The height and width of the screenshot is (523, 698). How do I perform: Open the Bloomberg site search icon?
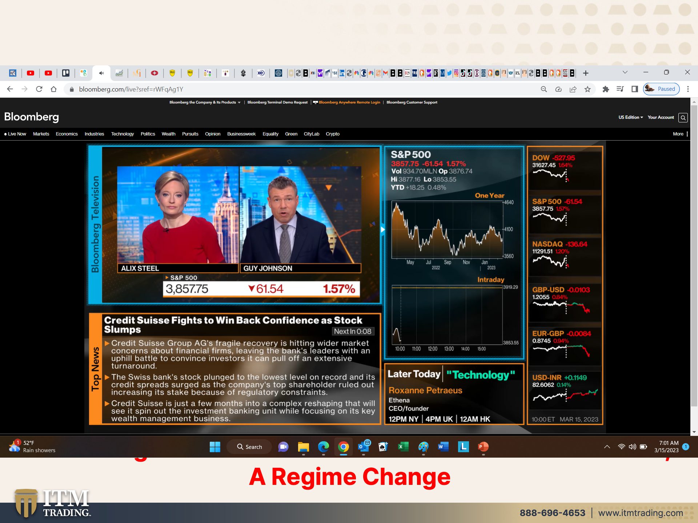click(x=683, y=118)
